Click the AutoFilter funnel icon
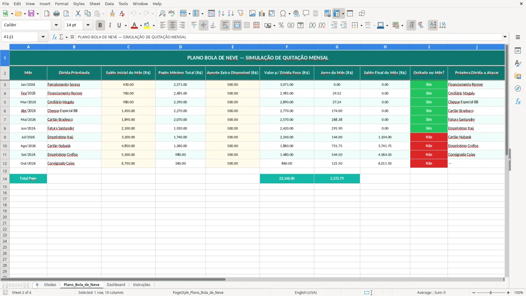Viewport: 526px width, 296px height. 240,14
